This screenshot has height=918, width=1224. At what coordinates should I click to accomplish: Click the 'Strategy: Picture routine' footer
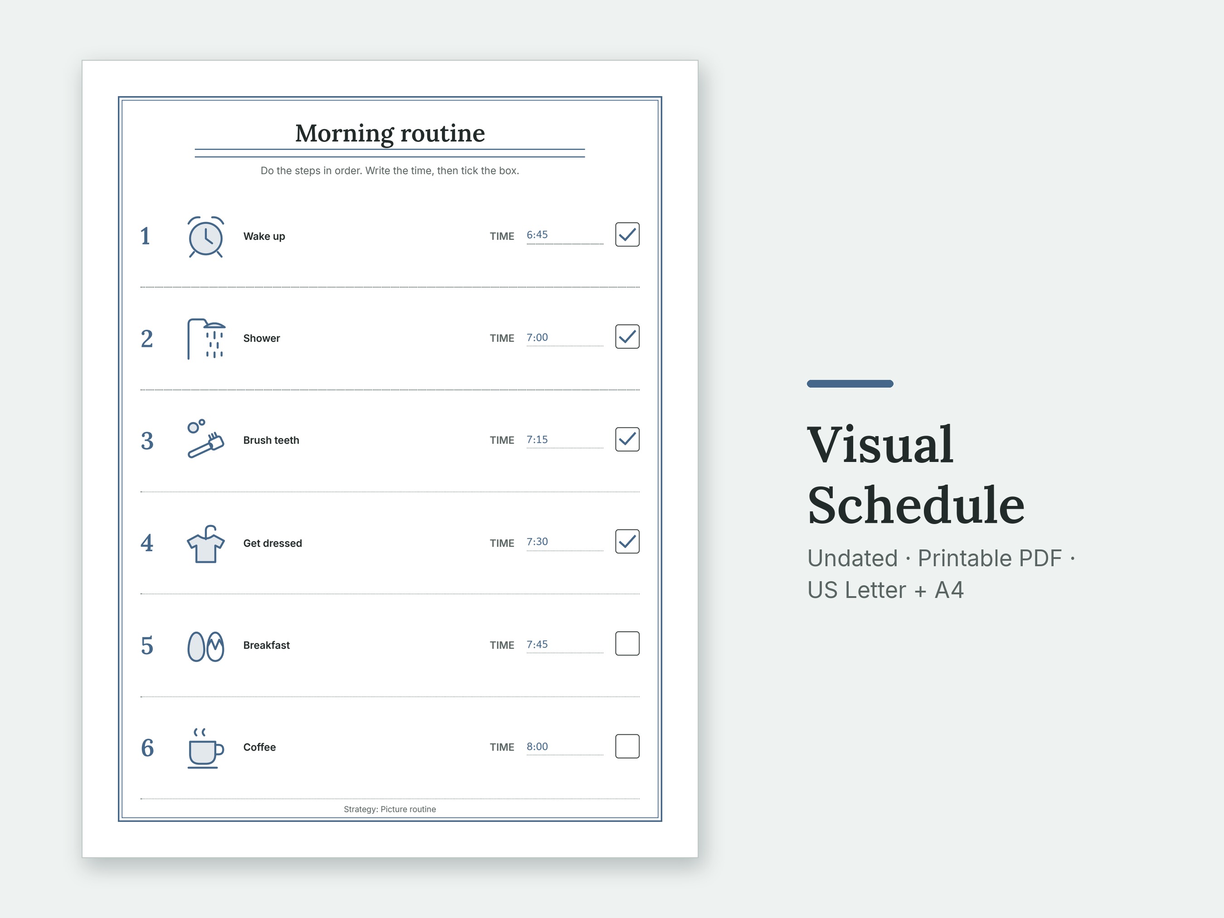[x=389, y=809]
